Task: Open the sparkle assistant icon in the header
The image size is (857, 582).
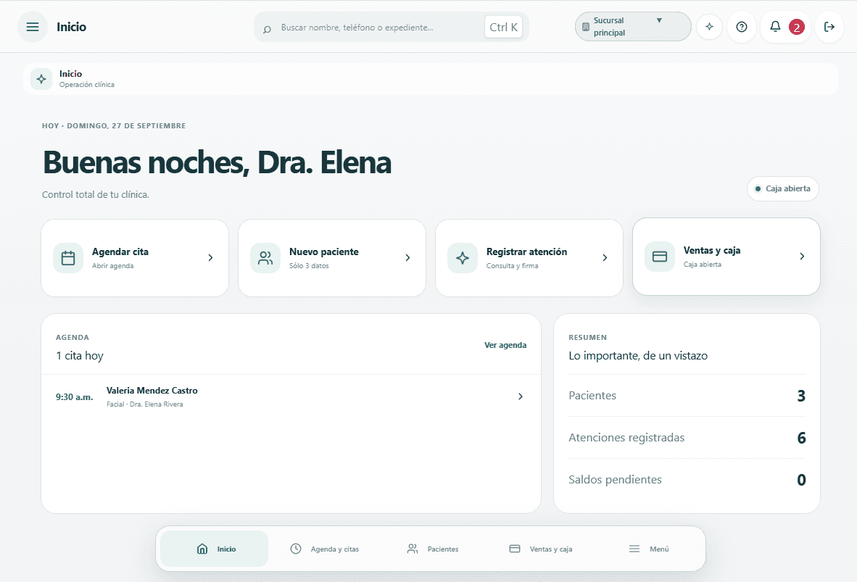Action: [x=709, y=27]
